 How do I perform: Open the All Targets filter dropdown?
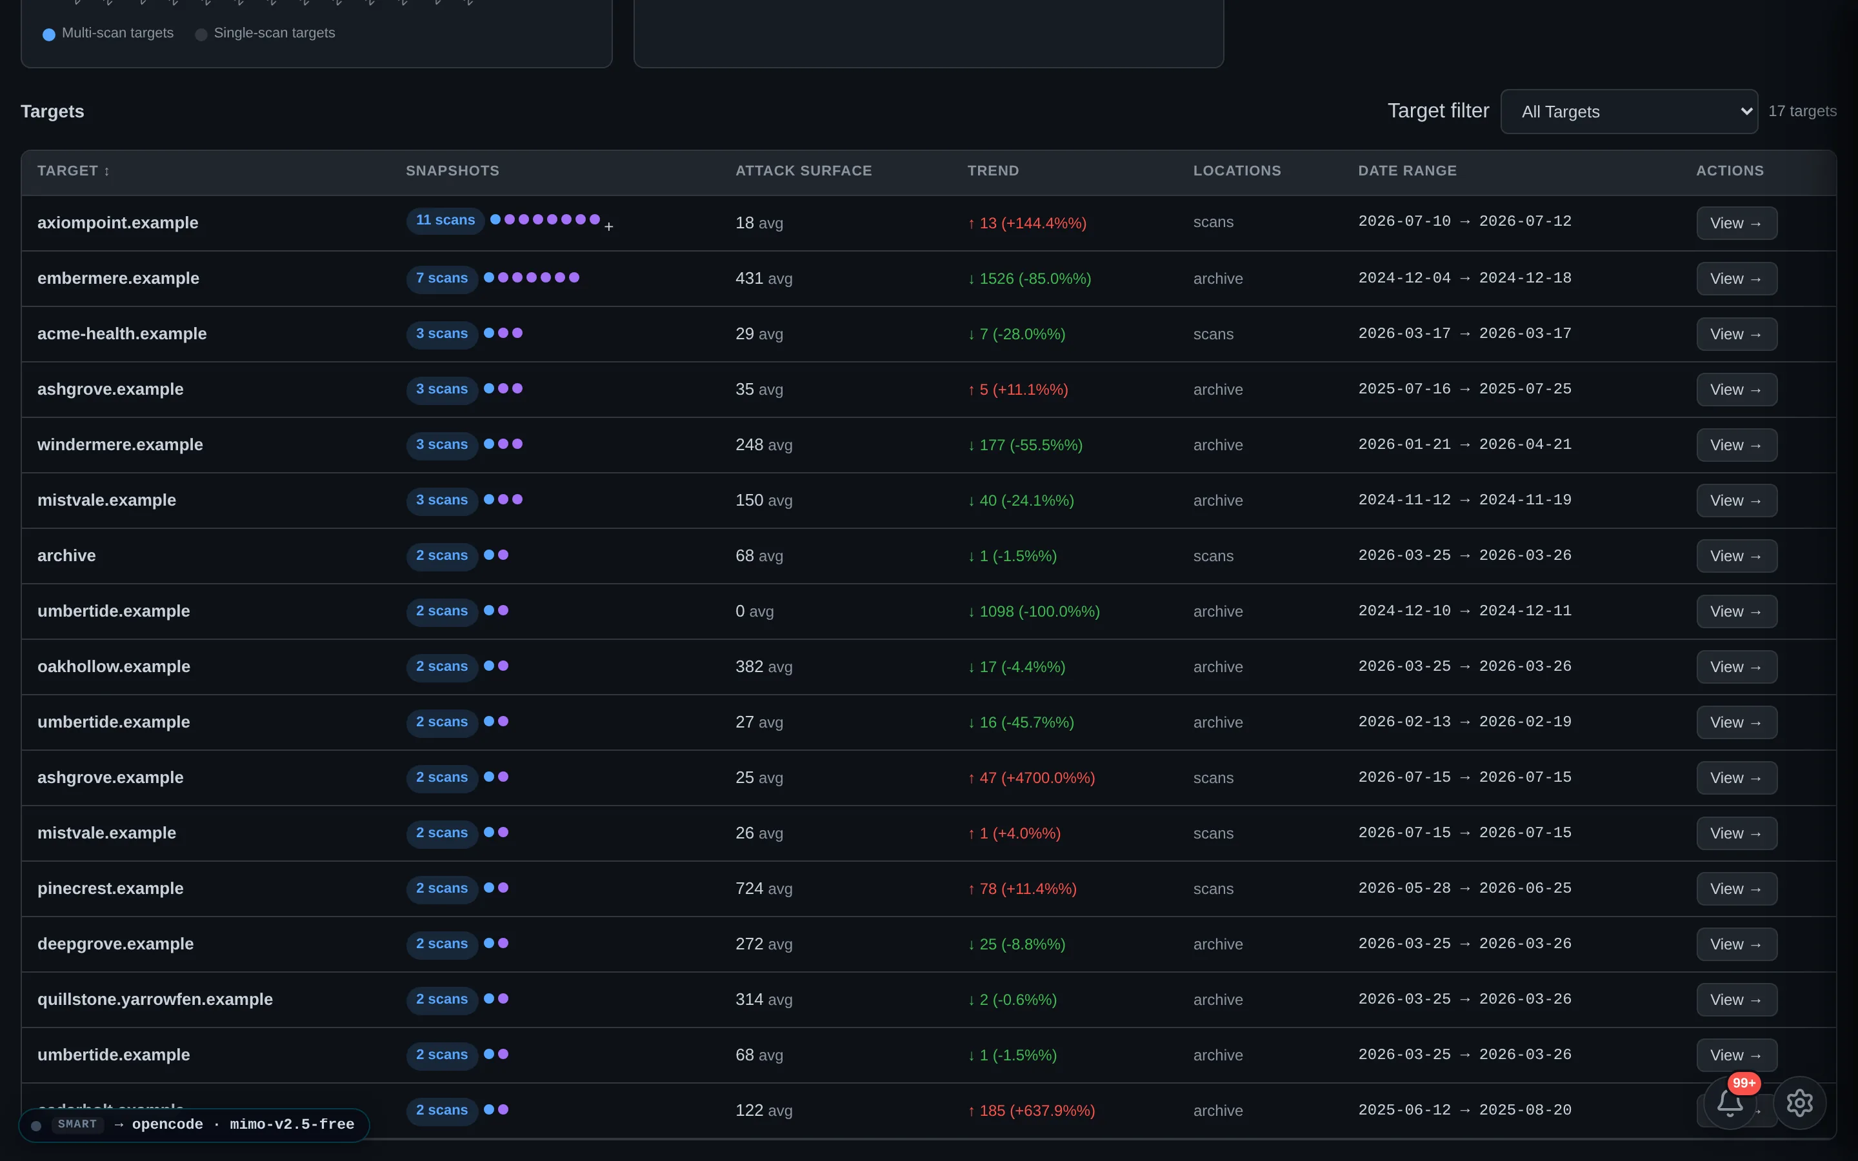point(1629,112)
